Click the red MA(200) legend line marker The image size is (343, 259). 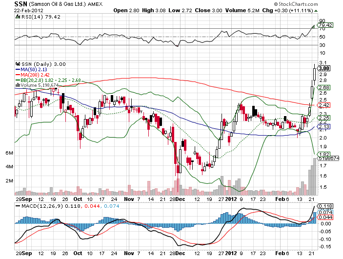tap(18, 75)
